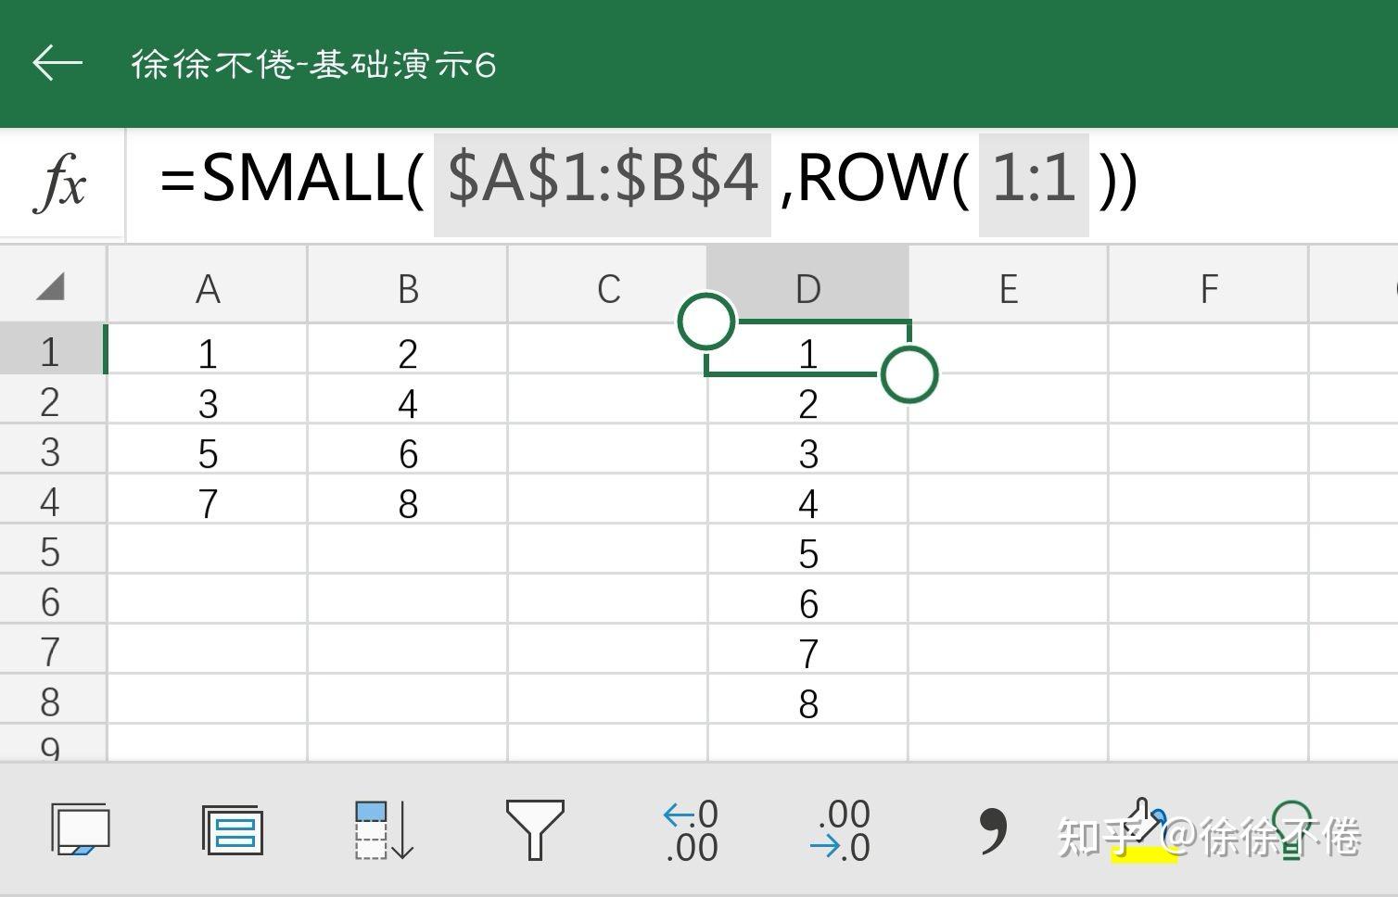Tap cell A4 containing 7

tap(208, 499)
